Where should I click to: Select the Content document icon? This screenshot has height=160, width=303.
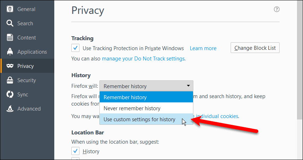click(x=10, y=37)
